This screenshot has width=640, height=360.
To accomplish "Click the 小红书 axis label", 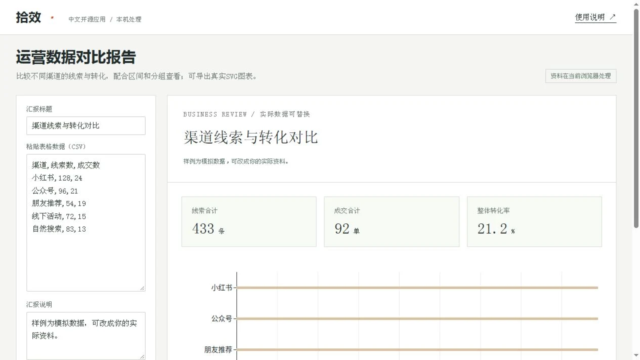I will (x=222, y=288).
